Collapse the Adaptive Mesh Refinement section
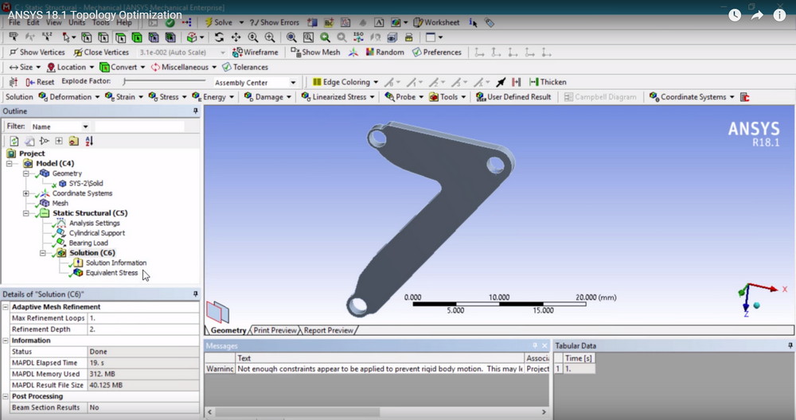This screenshot has height=420, width=796. click(x=6, y=307)
